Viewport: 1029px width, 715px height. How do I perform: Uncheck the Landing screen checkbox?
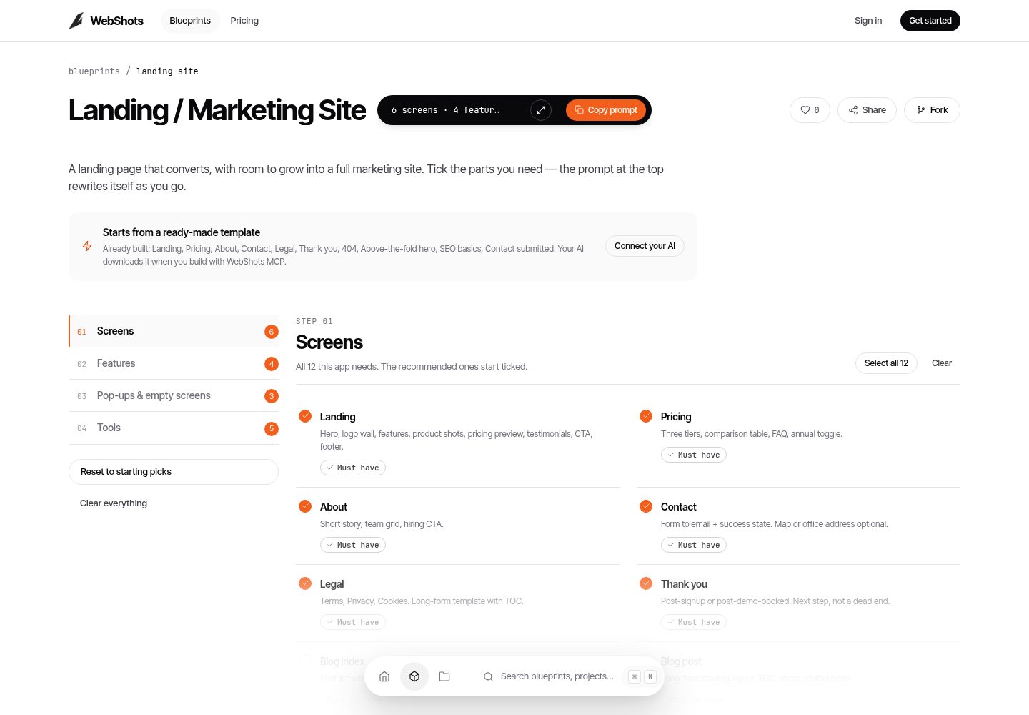pos(305,416)
